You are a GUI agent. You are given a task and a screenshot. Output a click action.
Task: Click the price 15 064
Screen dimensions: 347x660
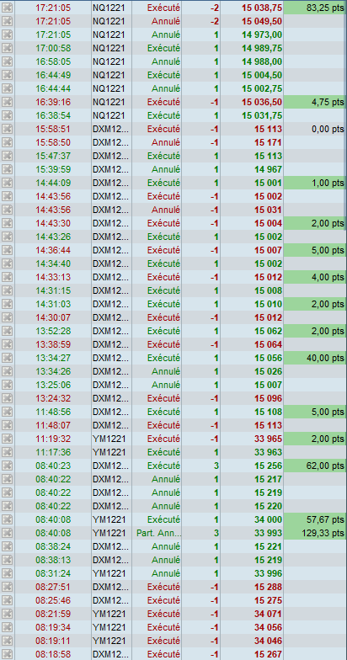(268, 344)
